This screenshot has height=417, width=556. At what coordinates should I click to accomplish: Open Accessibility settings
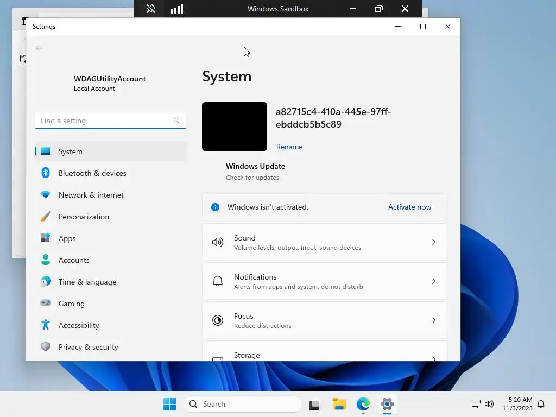coord(110,325)
